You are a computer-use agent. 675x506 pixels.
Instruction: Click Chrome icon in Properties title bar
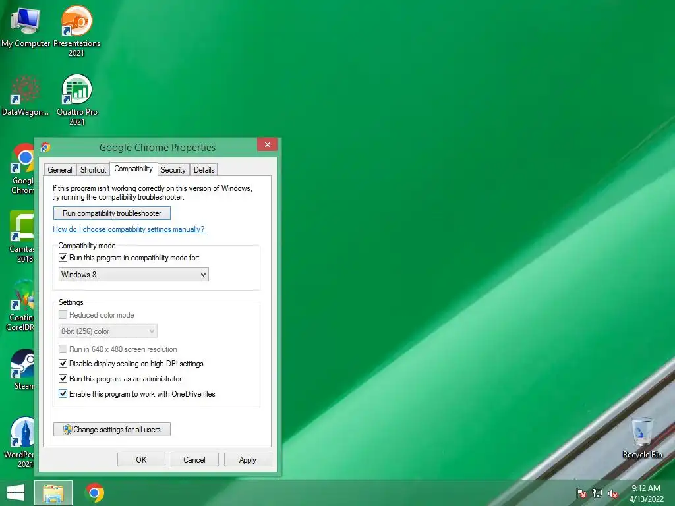pos(45,148)
